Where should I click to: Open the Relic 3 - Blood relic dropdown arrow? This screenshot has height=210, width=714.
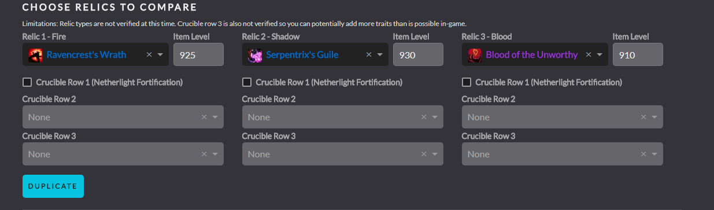pyautogui.click(x=600, y=54)
